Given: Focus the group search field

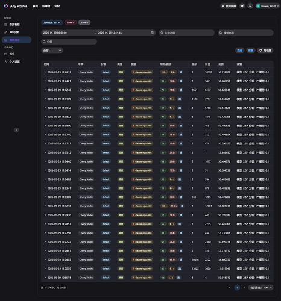Looking at the screenshot, I should point(69,42).
